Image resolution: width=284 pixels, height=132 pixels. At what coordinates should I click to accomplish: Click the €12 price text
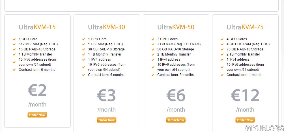click(x=245, y=95)
